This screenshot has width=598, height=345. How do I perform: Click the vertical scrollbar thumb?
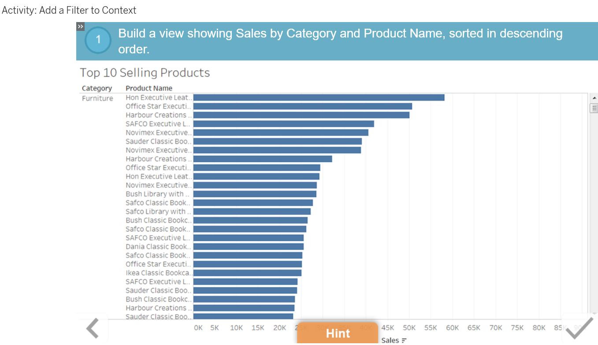pos(594,108)
